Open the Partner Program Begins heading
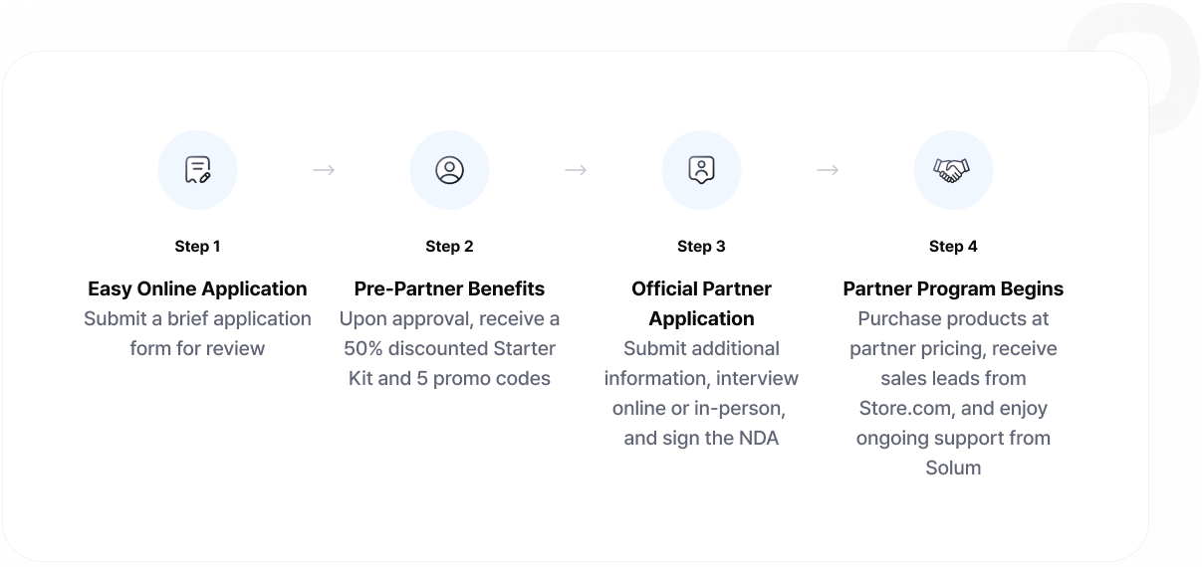The width and height of the screenshot is (1202, 567). pos(953,288)
